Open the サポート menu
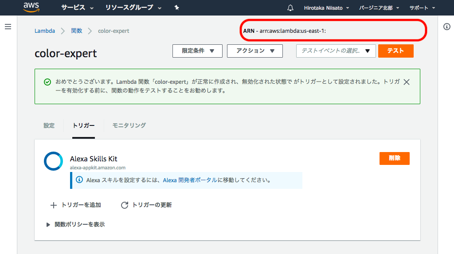This screenshot has width=454, height=254. (x=422, y=8)
